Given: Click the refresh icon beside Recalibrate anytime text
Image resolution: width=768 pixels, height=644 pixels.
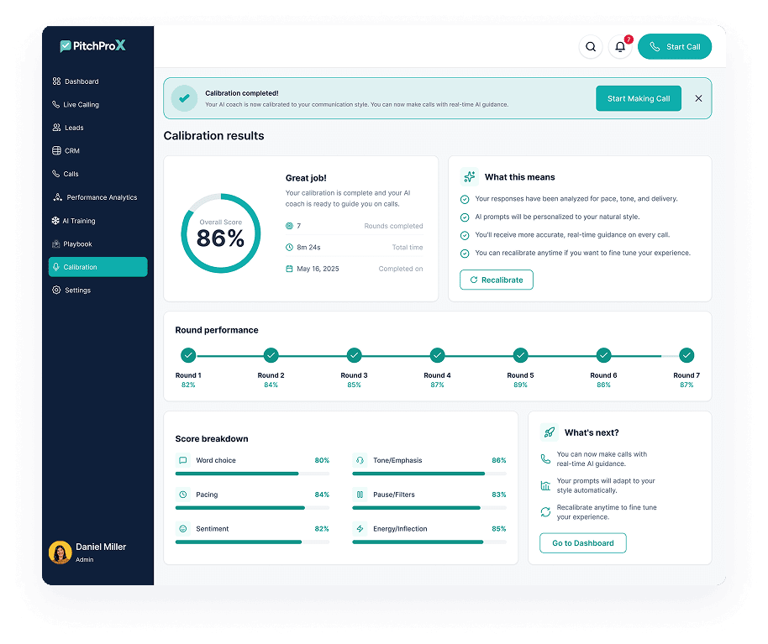Looking at the screenshot, I should point(545,512).
